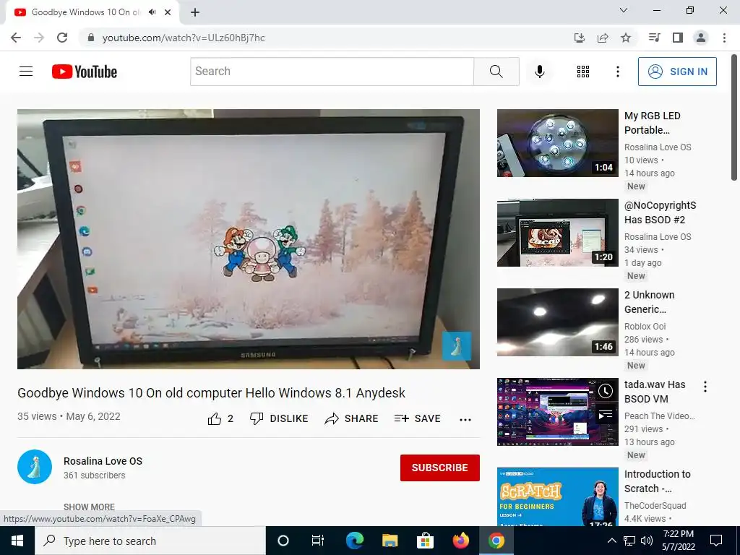Screen dimensions: 740x555
Task: Open RGB LED video thumbnail
Action: tap(557, 143)
